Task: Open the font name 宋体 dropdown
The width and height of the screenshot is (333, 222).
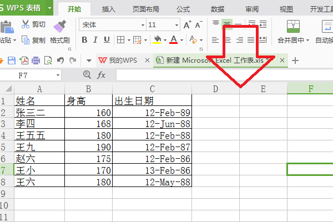Action: pos(143,25)
